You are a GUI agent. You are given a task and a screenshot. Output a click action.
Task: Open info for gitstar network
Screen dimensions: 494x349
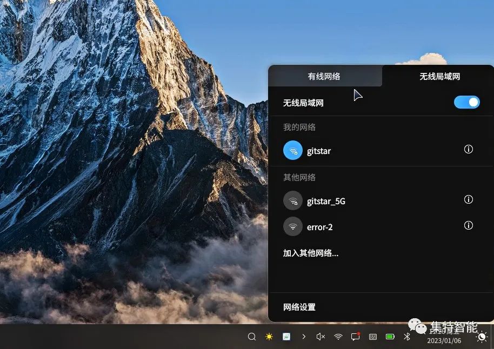pos(468,149)
